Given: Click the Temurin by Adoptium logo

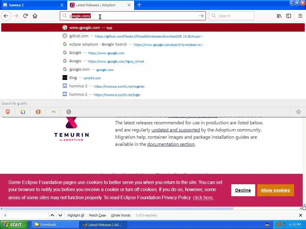Looking at the screenshot, I should pos(71,129).
